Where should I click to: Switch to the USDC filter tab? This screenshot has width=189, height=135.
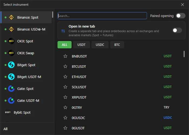tap(100, 45)
